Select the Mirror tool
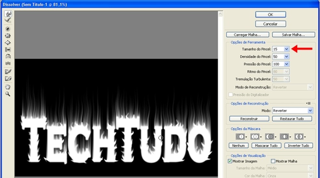The height and width of the screenshot is (178, 320). click(8, 57)
